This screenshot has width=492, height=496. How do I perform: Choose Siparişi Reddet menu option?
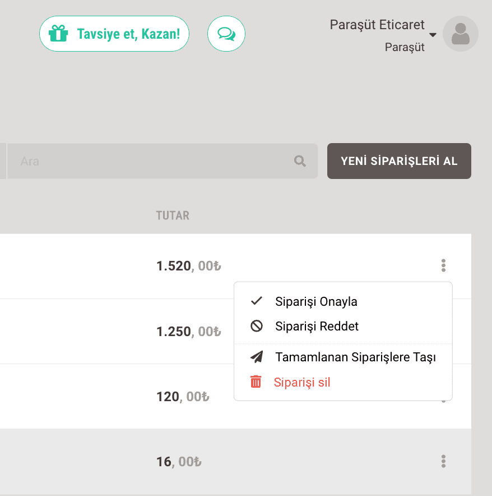[317, 326]
